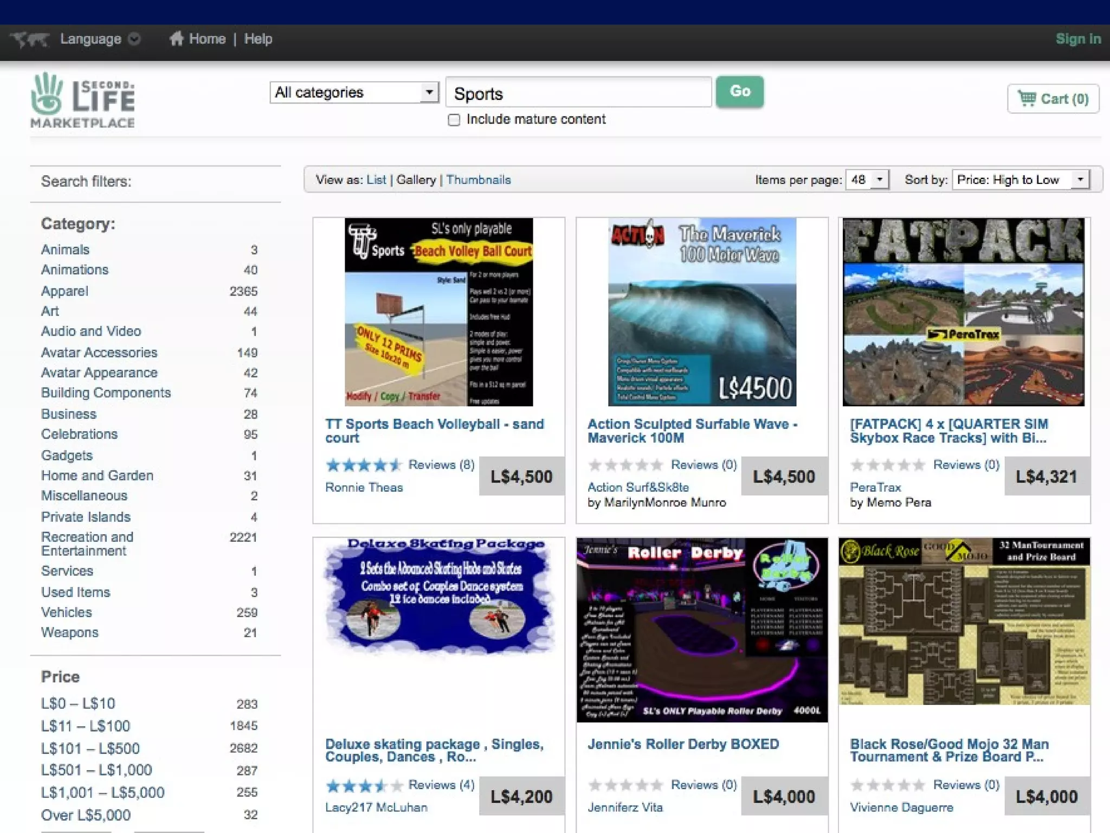
Task: Click star rating of Jennie's Roller Derby
Action: pos(626,785)
